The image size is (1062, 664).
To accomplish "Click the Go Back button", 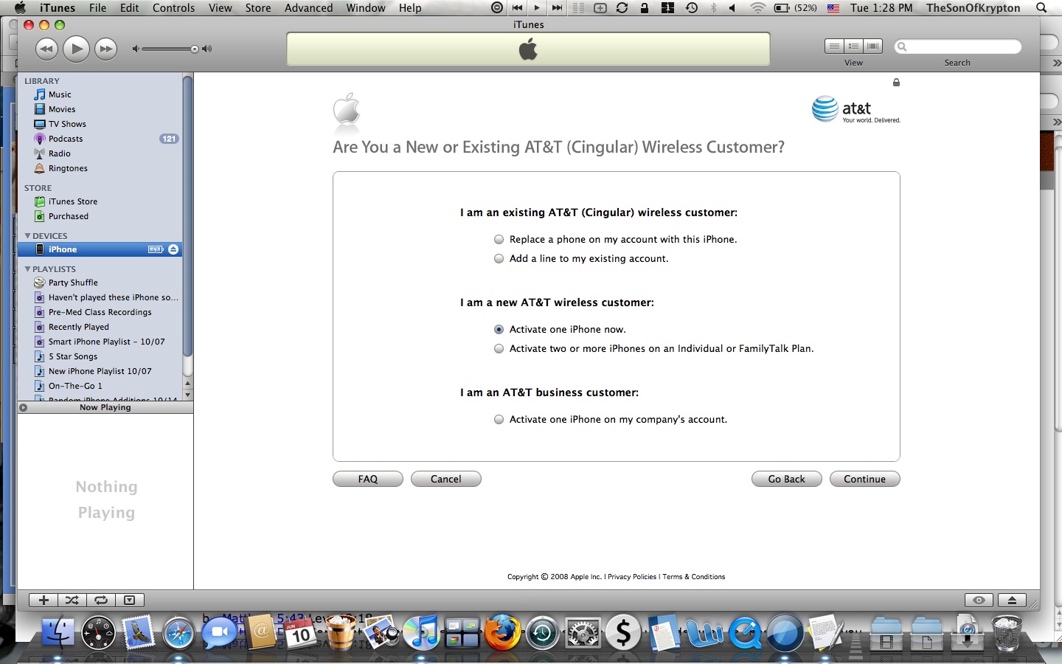I will tap(787, 479).
